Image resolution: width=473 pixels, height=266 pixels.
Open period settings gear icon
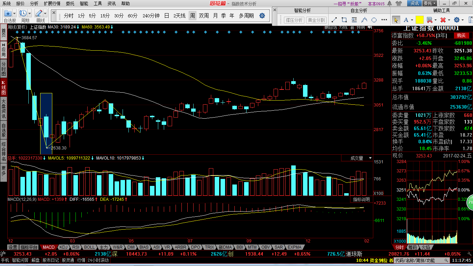pos(262,16)
